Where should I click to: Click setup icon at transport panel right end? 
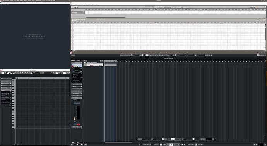click(x=213, y=139)
